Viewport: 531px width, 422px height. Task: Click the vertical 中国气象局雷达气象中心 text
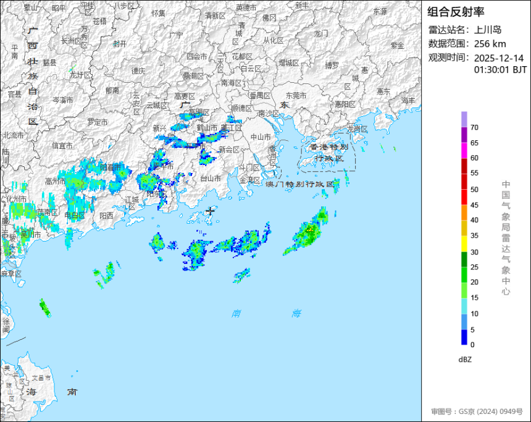coord(506,238)
